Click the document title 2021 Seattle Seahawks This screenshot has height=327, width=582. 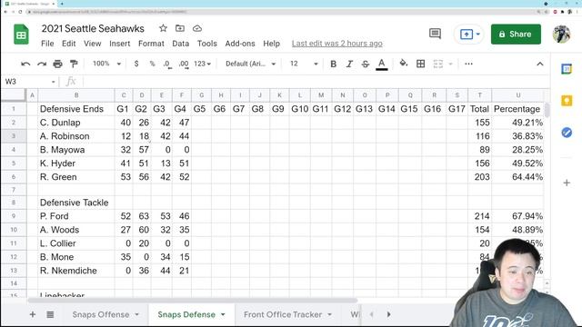click(93, 28)
